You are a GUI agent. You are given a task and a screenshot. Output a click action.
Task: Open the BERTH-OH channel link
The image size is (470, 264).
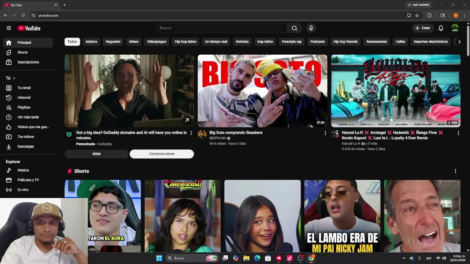[218, 138]
